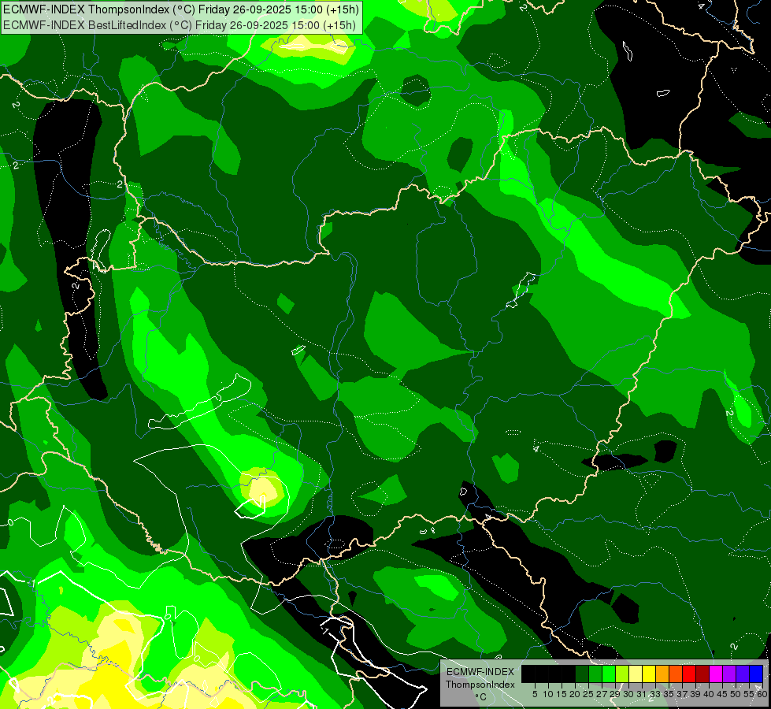Click legend tick value '31'

[642, 694]
